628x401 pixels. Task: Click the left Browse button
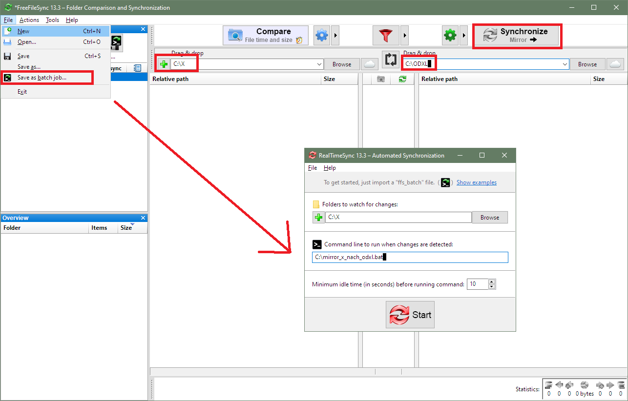[342, 64]
